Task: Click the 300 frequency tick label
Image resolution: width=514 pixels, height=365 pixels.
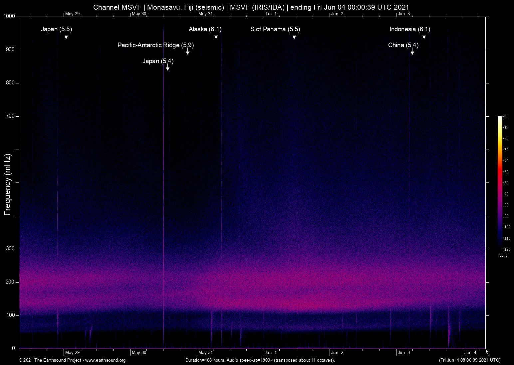Action: [11, 249]
